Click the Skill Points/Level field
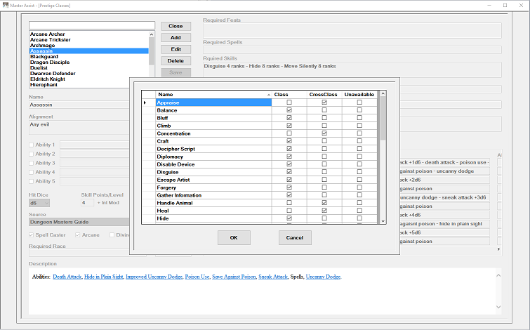The height and width of the screenshot is (330, 530). click(87, 203)
